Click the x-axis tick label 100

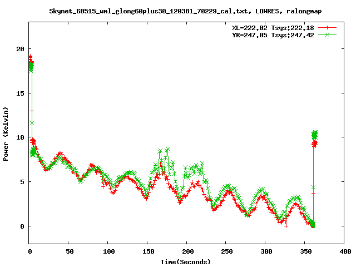click(x=109, y=251)
